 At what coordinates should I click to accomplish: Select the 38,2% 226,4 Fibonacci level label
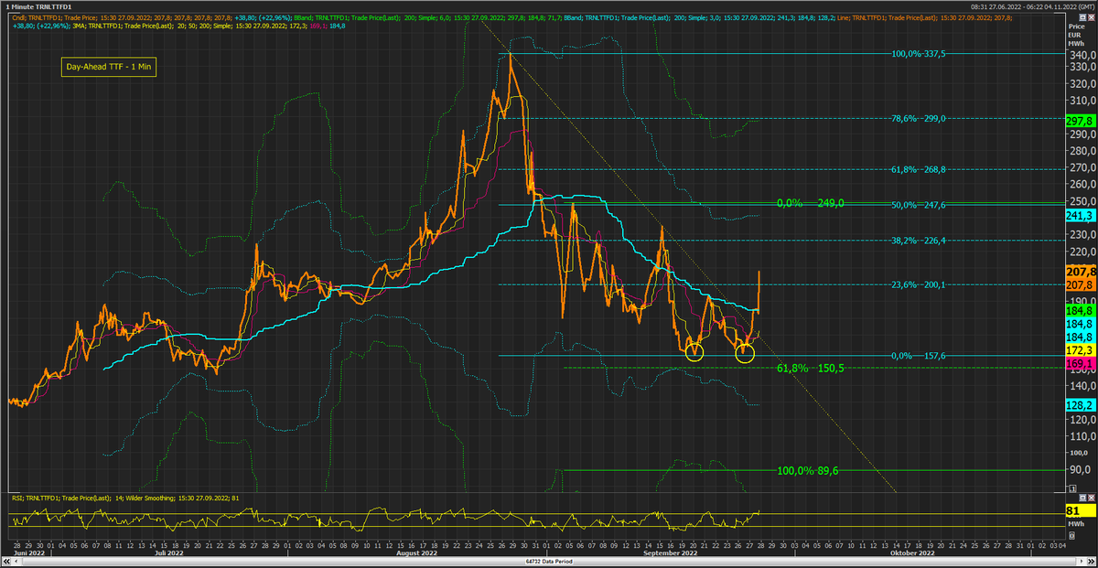point(919,241)
